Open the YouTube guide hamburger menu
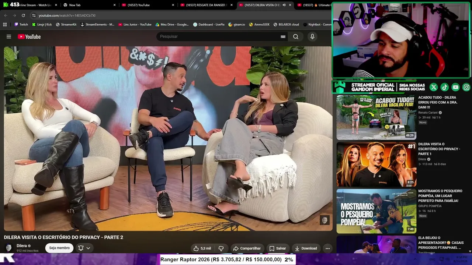Image resolution: width=472 pixels, height=265 pixels. (x=9, y=36)
